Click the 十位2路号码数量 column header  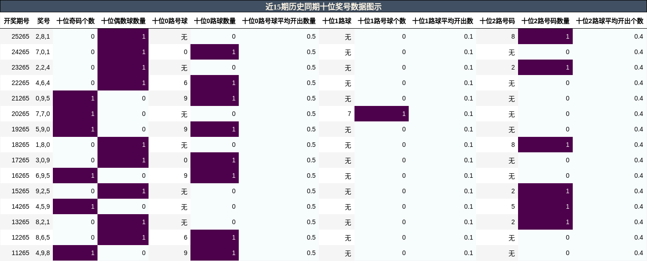pos(545,21)
